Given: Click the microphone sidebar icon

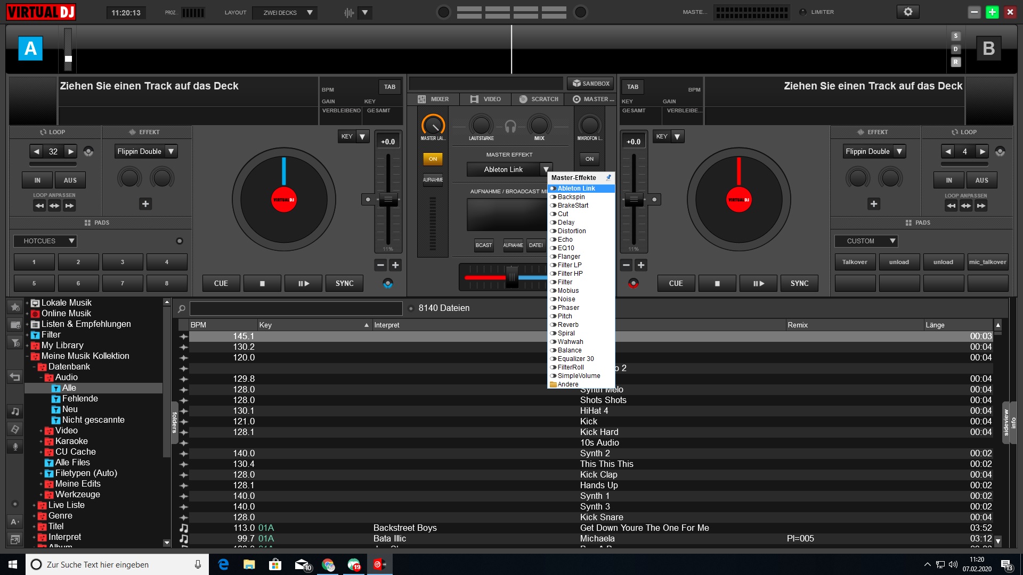Looking at the screenshot, I should (15, 447).
